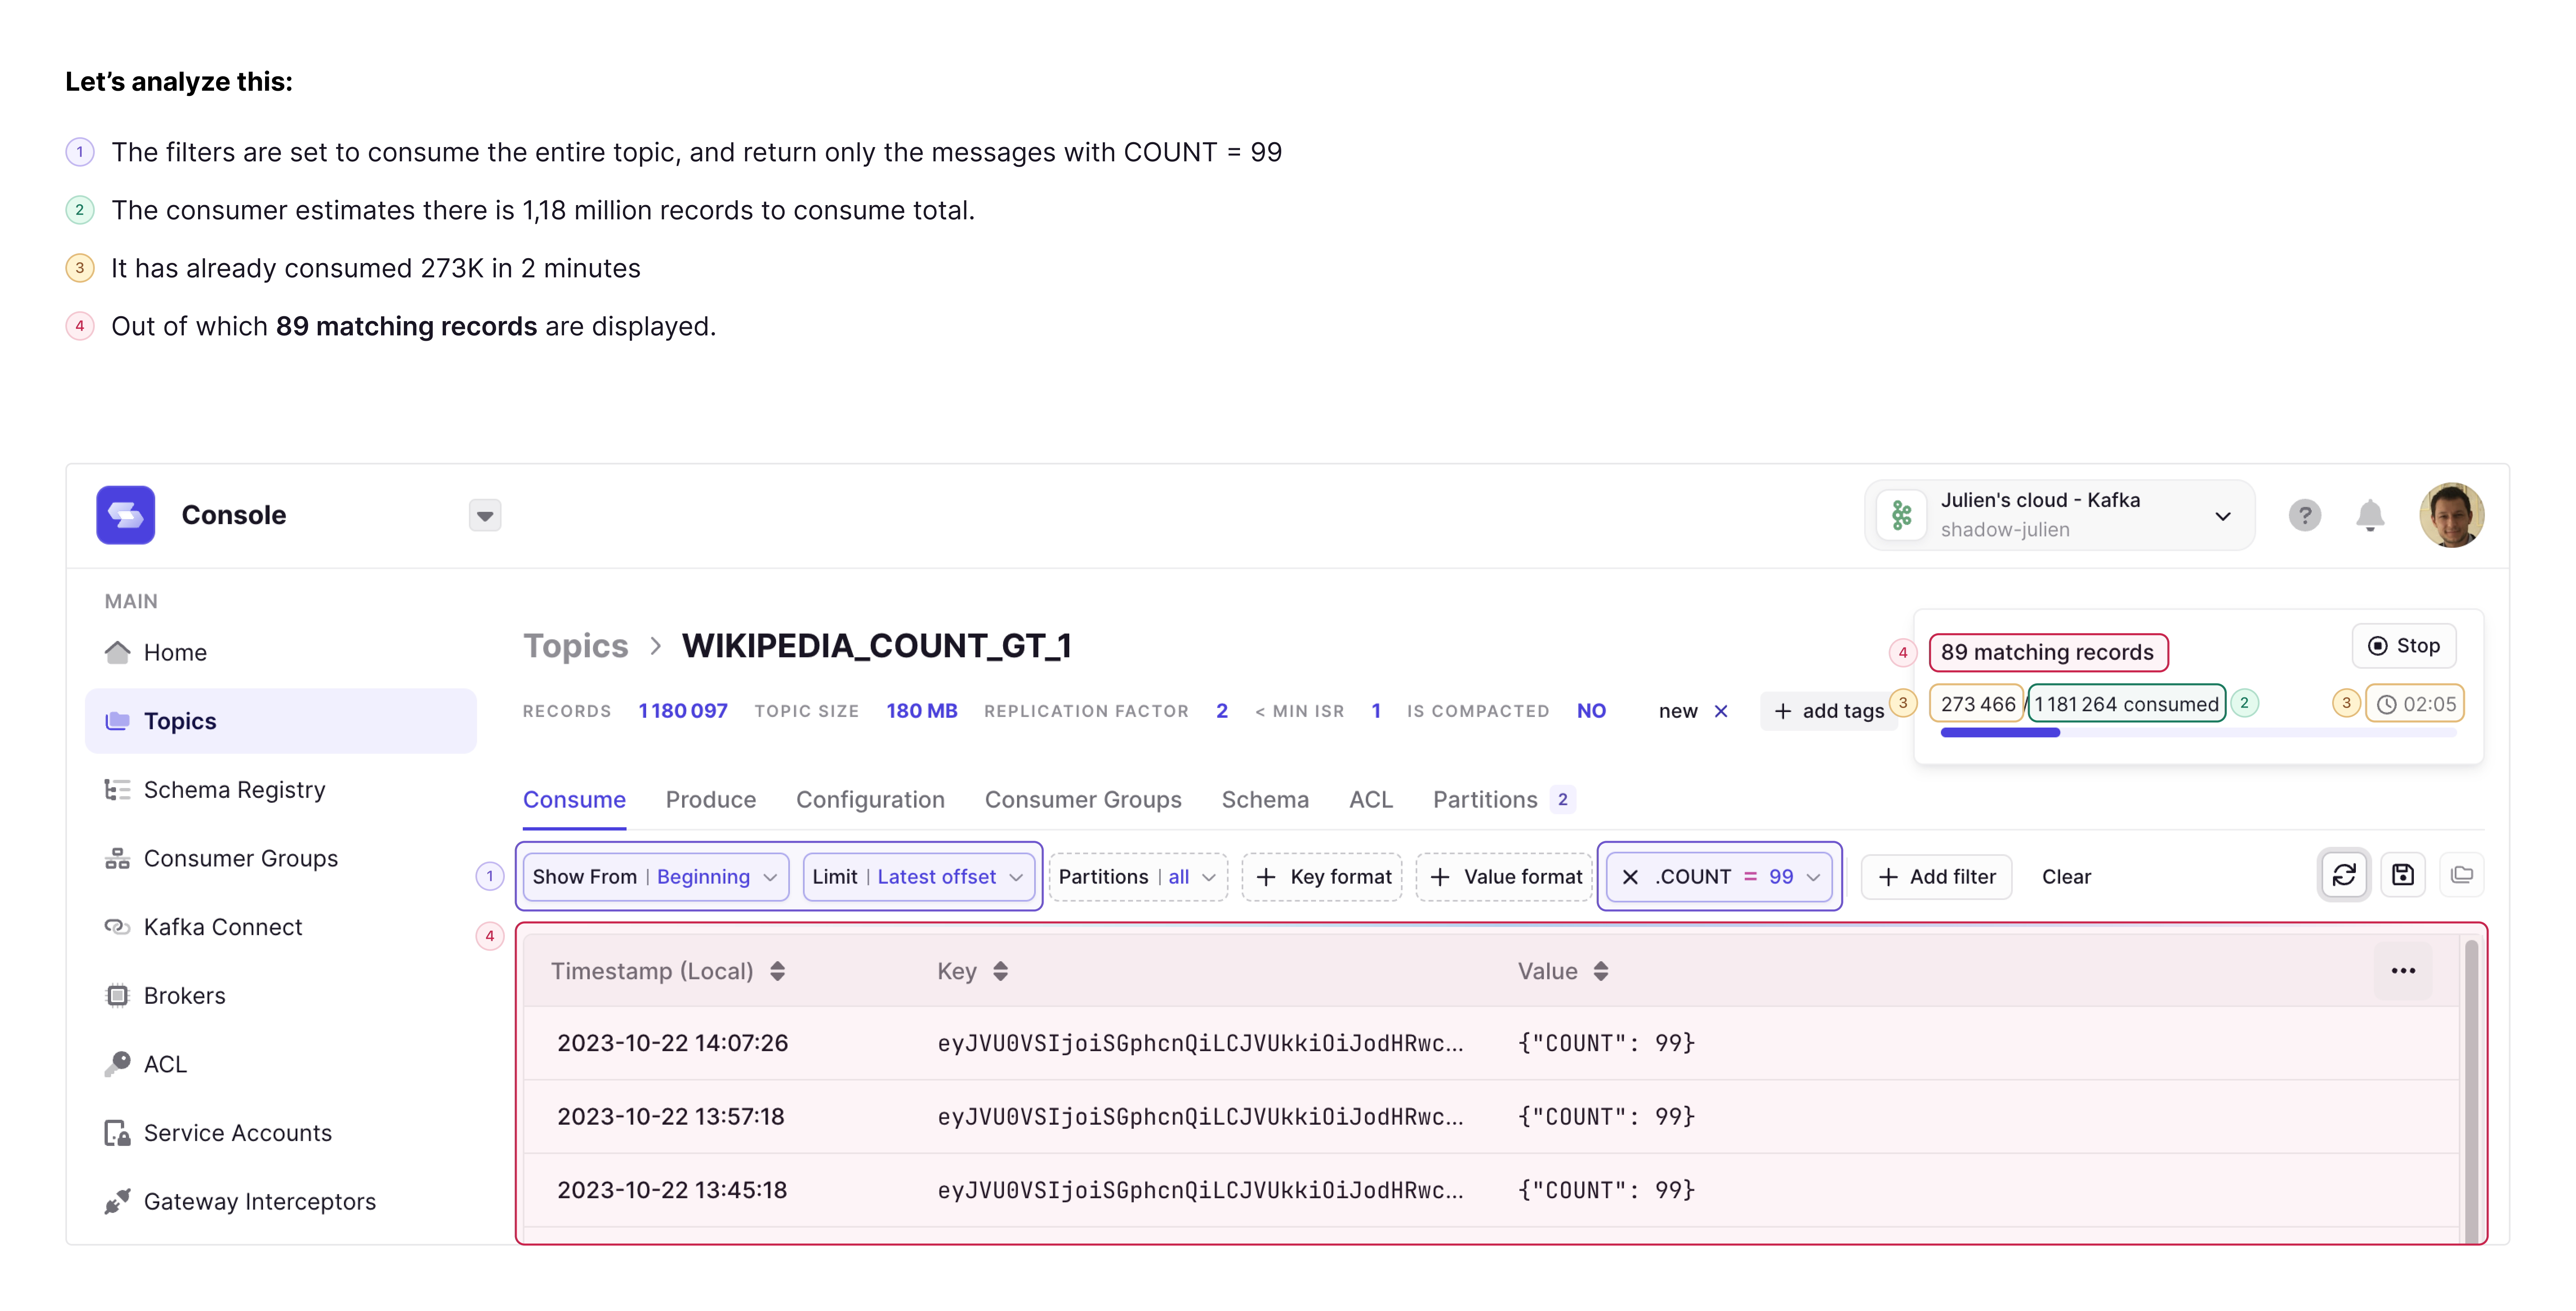Viewport: 2576px width, 1311px height.
Task: Click the add tags button
Action: pyautogui.click(x=1829, y=711)
